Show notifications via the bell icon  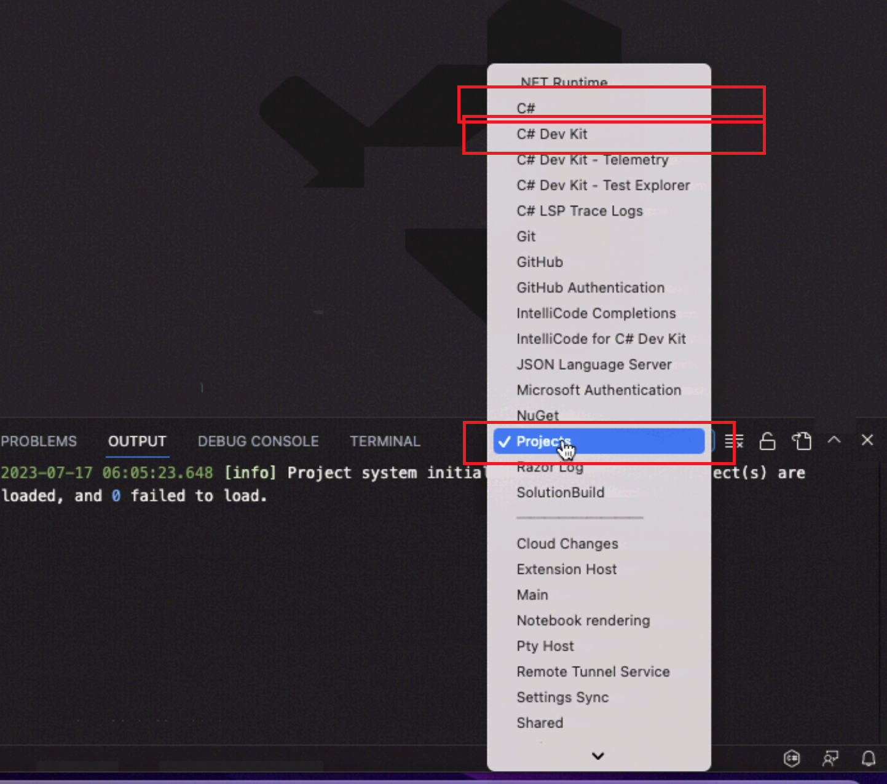pyautogui.click(x=869, y=758)
